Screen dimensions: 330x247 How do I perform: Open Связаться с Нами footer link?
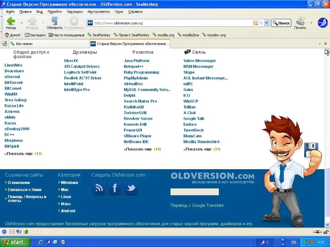pos(24,190)
